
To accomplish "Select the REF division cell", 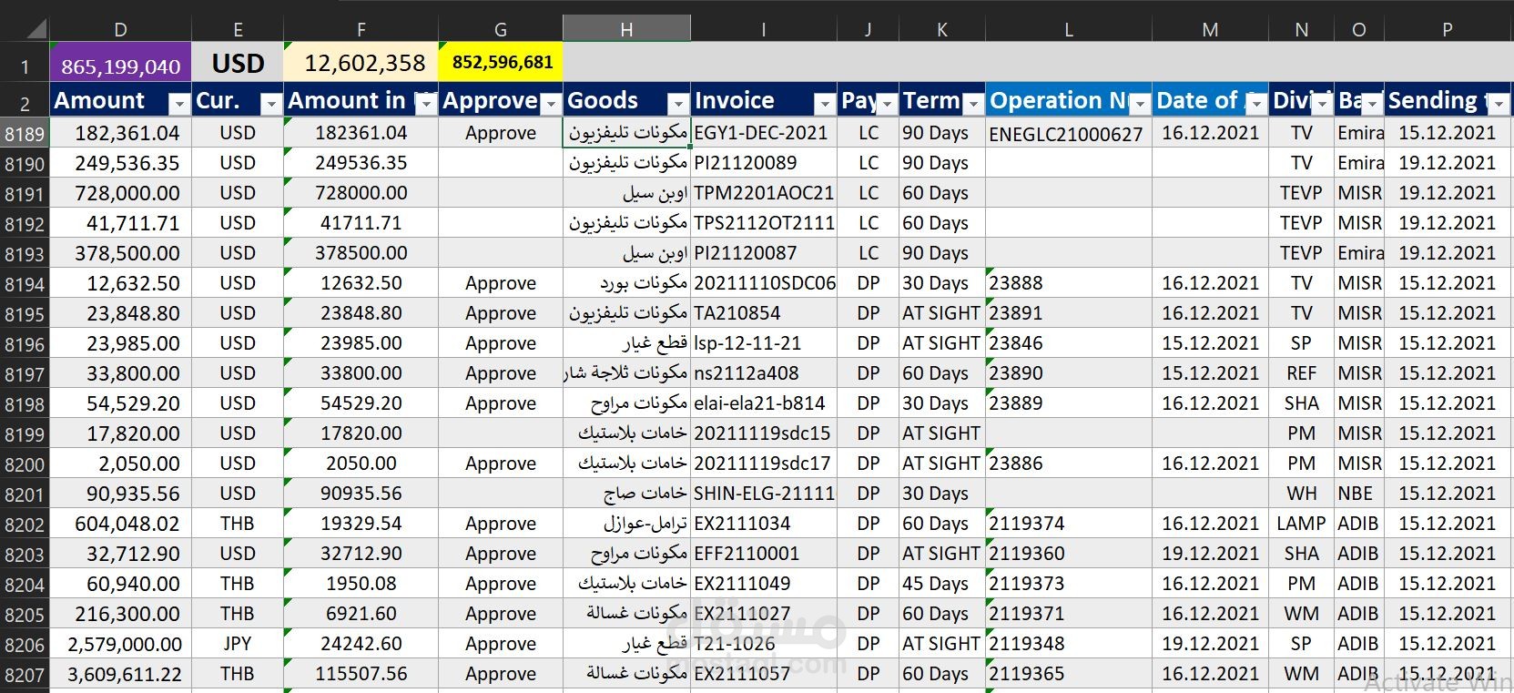I will click(1301, 373).
